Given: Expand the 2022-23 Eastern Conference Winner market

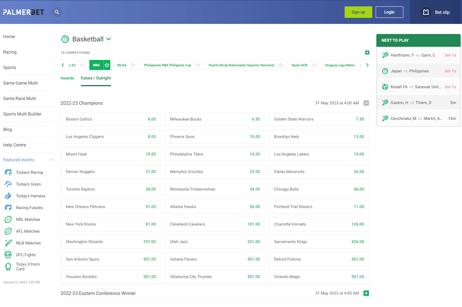Looking at the screenshot, I should 366,293.
